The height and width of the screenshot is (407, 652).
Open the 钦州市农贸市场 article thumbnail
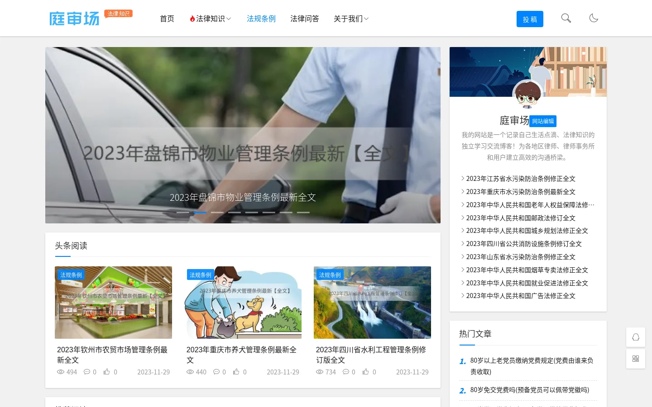pyautogui.click(x=113, y=303)
